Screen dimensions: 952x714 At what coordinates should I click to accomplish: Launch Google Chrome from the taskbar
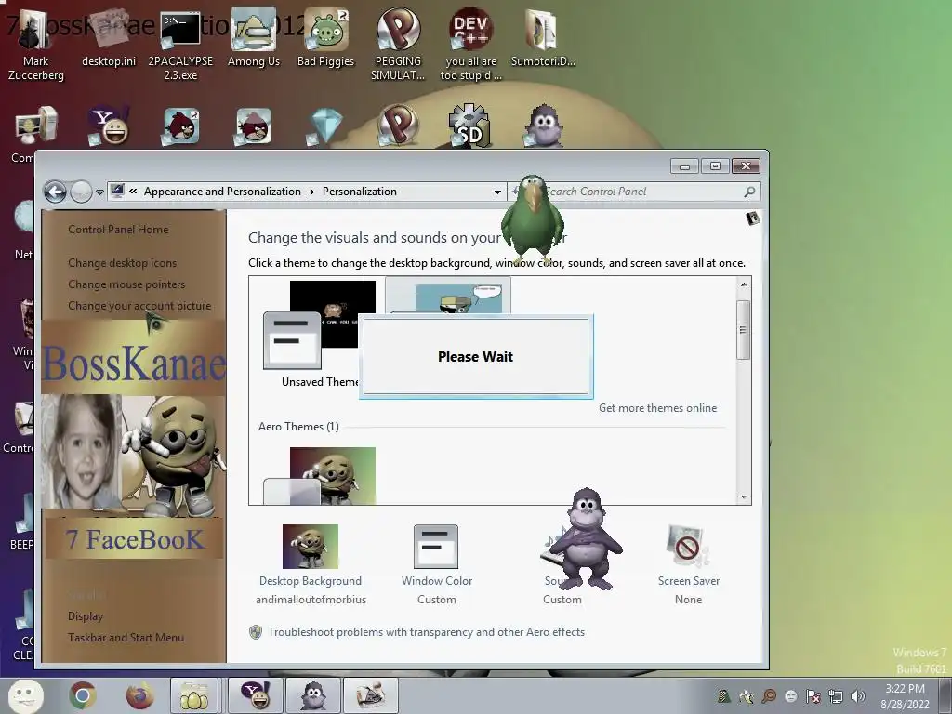[83, 695]
